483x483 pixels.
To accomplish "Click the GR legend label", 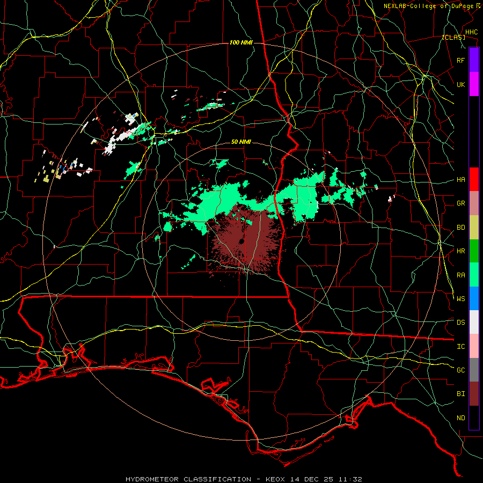I will [460, 203].
